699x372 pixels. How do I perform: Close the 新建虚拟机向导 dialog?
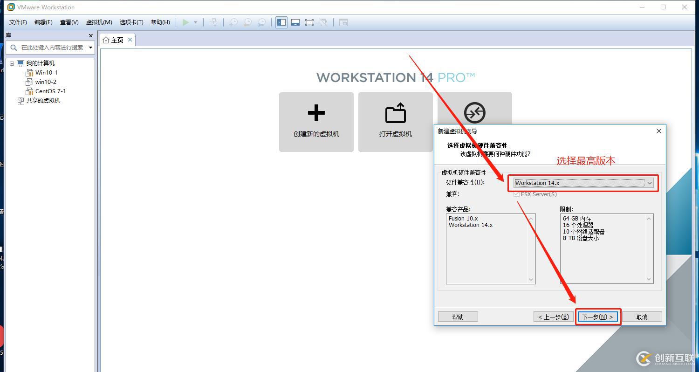(659, 131)
